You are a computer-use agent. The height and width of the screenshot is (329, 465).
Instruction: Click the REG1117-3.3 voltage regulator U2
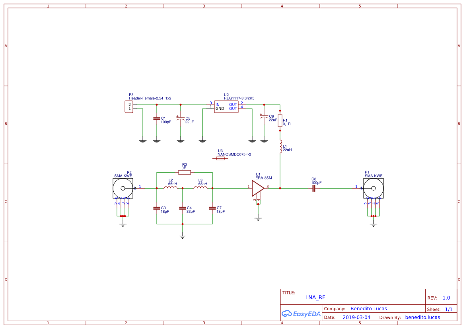226,107
